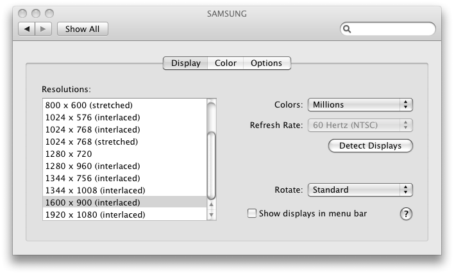Switch to the Color tab
This screenshot has width=454, height=274.
coord(226,63)
